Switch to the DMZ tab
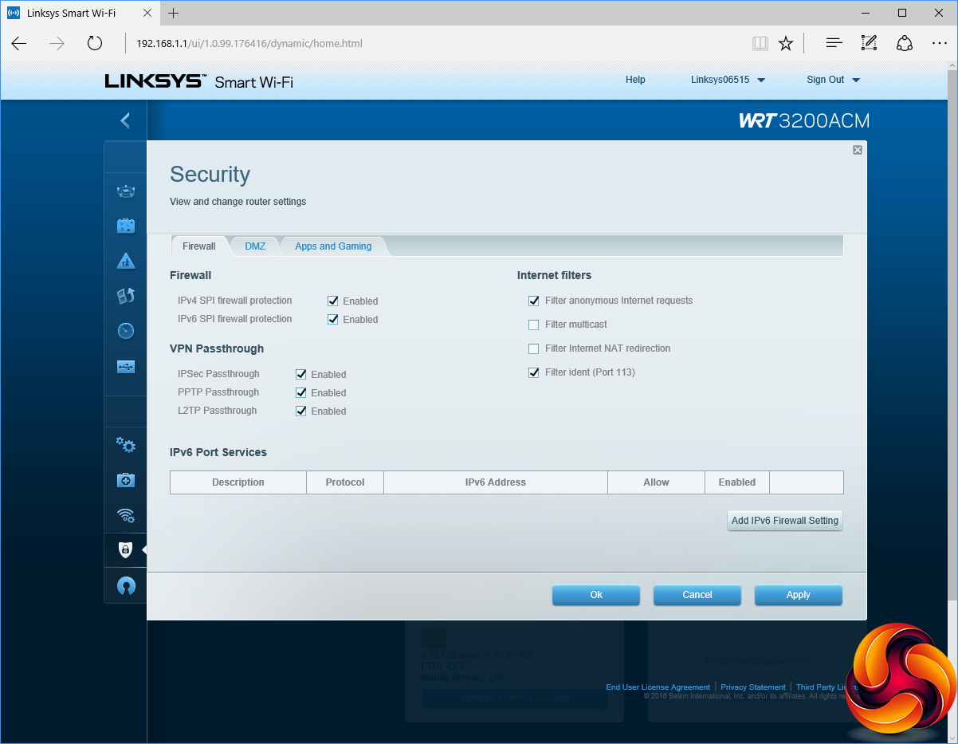 click(x=255, y=246)
